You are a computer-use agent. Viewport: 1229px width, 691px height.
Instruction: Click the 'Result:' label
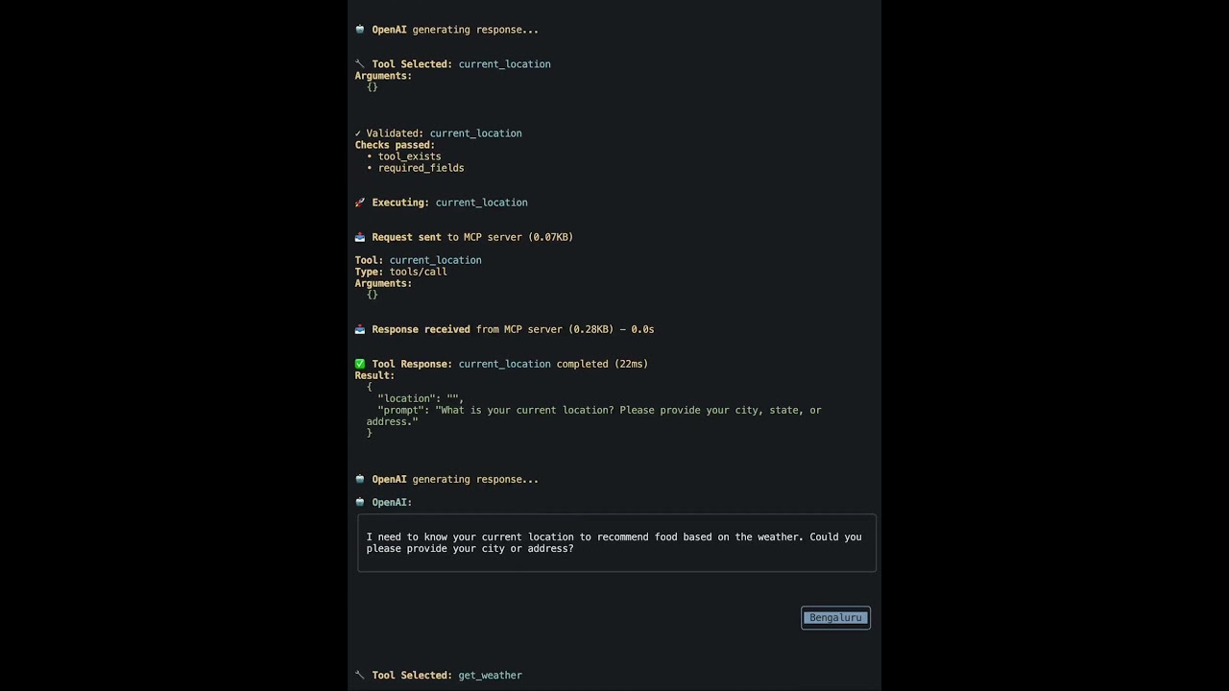click(x=374, y=375)
